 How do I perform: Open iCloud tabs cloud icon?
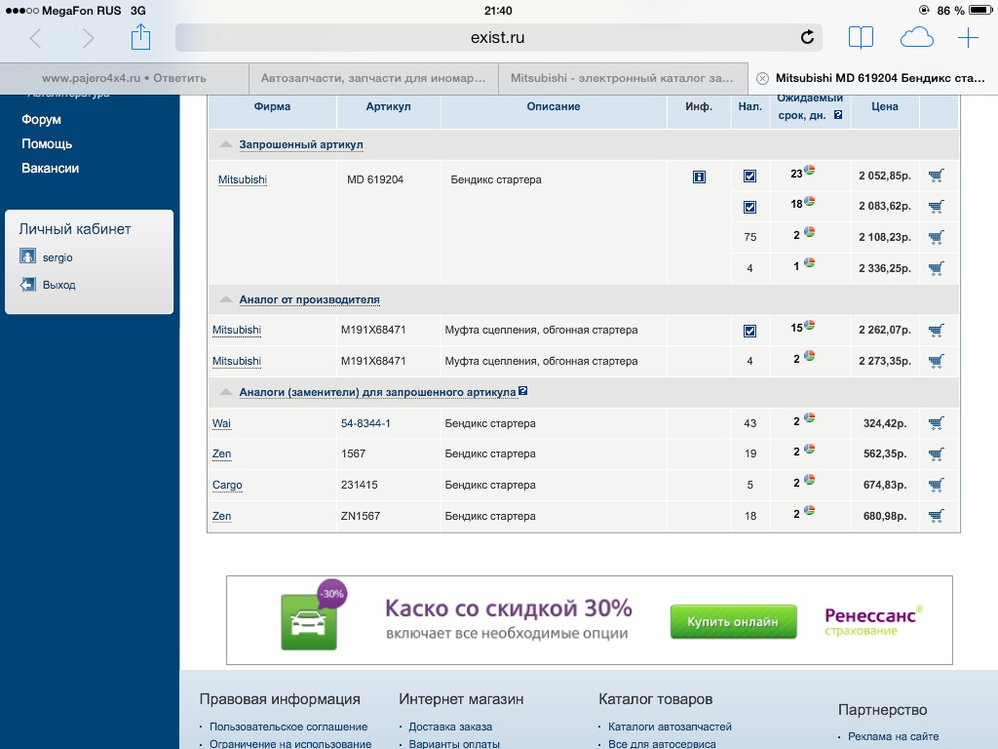pyautogui.click(x=916, y=38)
